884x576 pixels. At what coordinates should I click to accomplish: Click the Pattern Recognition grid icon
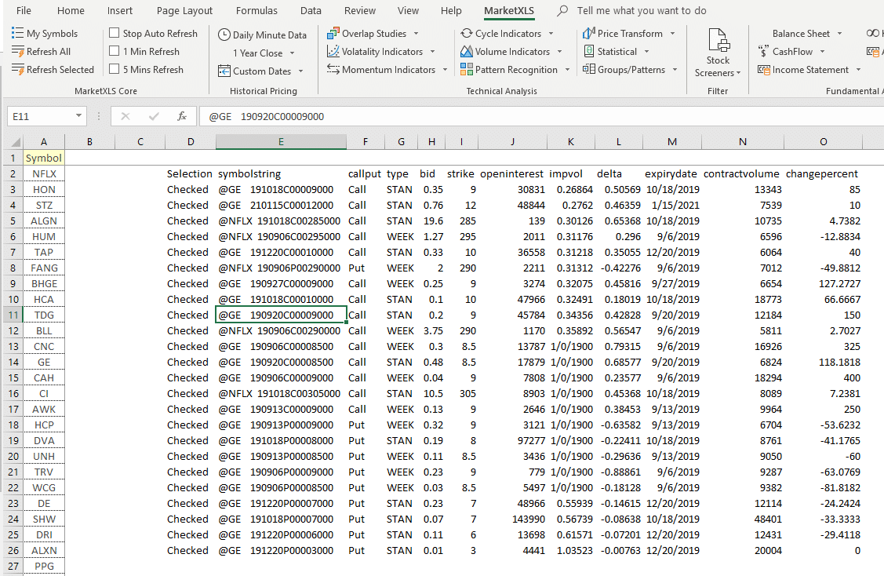pos(466,69)
